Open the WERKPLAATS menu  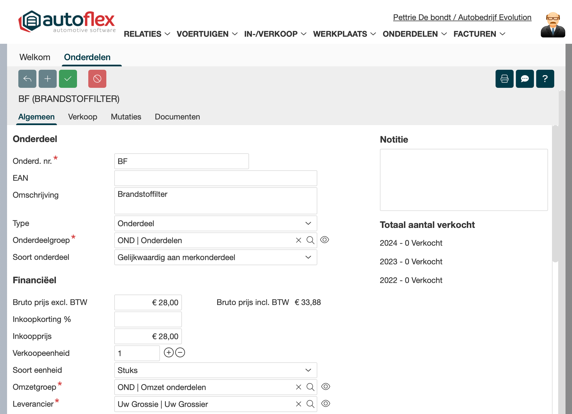click(344, 34)
